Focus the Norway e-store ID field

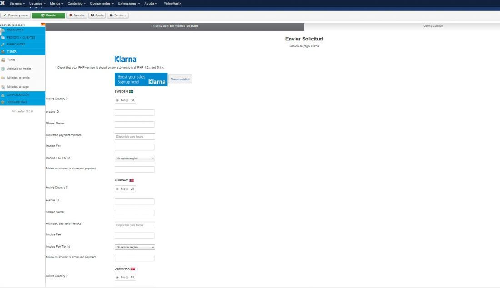(x=134, y=201)
